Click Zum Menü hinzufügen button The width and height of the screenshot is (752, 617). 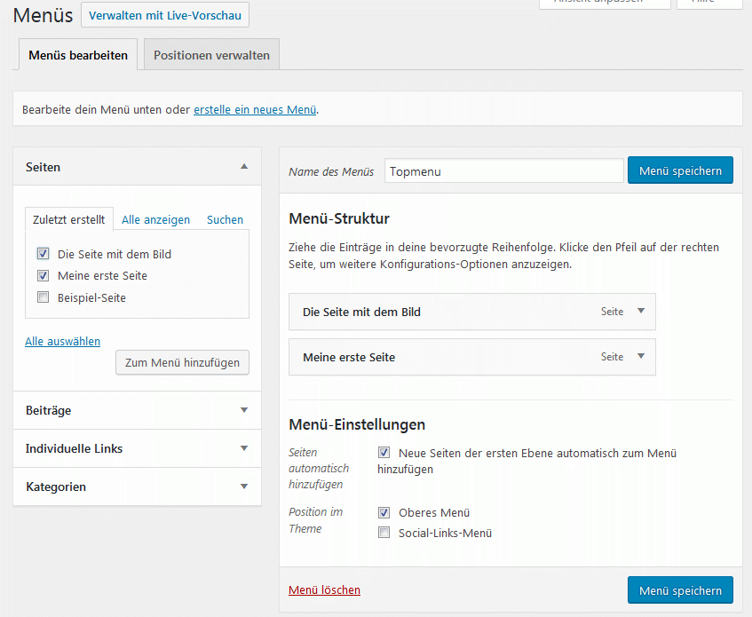point(183,362)
